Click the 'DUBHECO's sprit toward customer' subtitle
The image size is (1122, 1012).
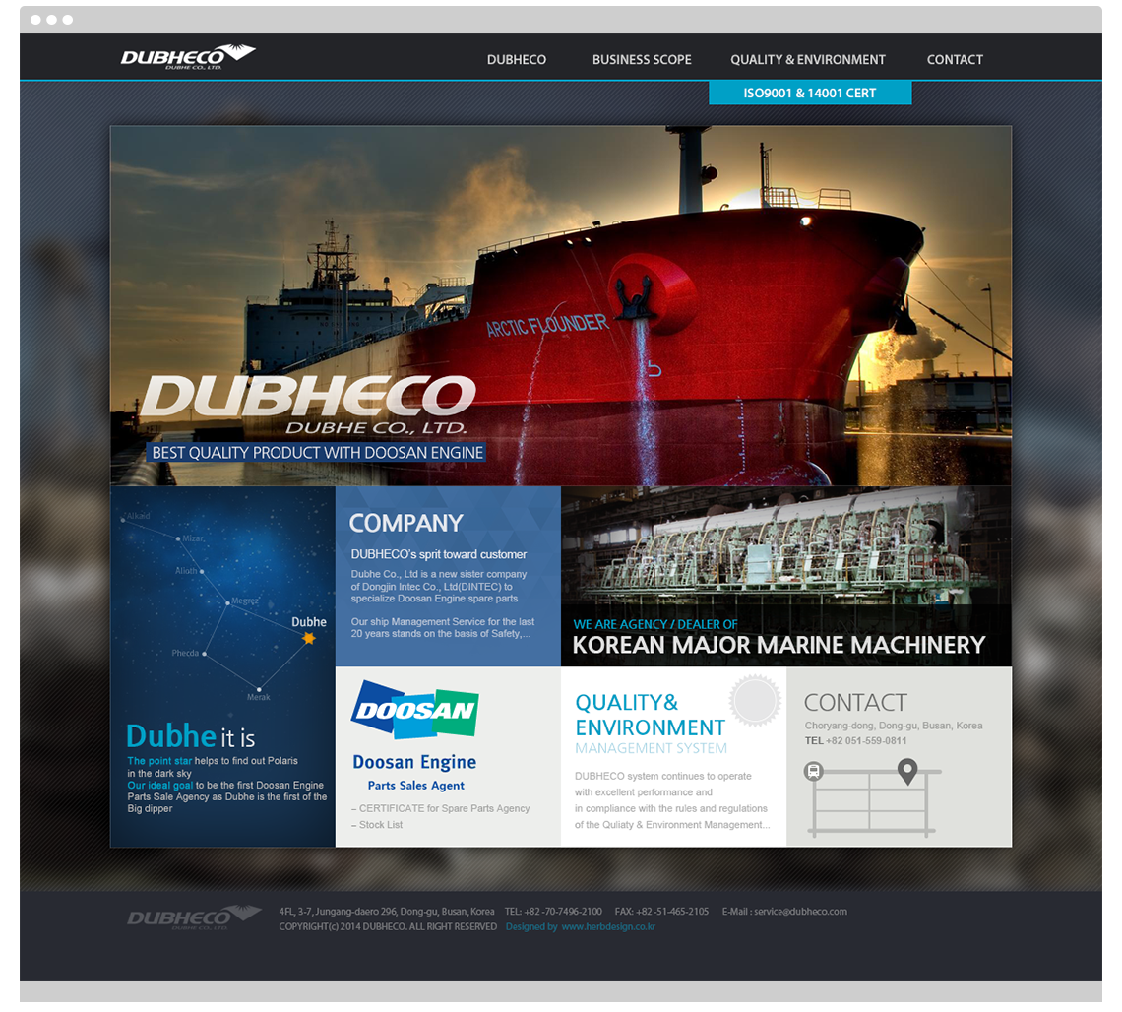tap(439, 554)
